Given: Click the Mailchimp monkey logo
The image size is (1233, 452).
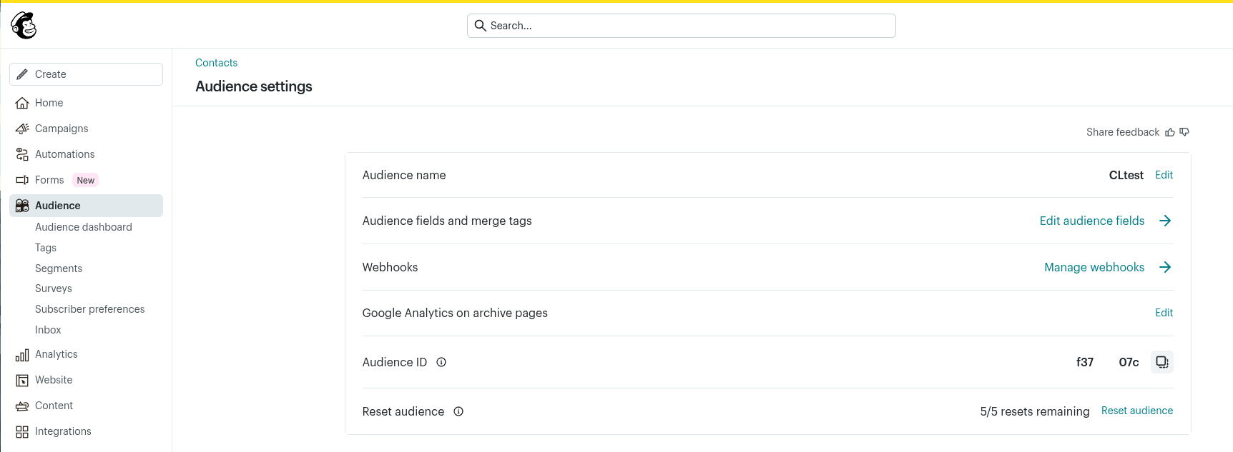Looking at the screenshot, I should [x=24, y=26].
